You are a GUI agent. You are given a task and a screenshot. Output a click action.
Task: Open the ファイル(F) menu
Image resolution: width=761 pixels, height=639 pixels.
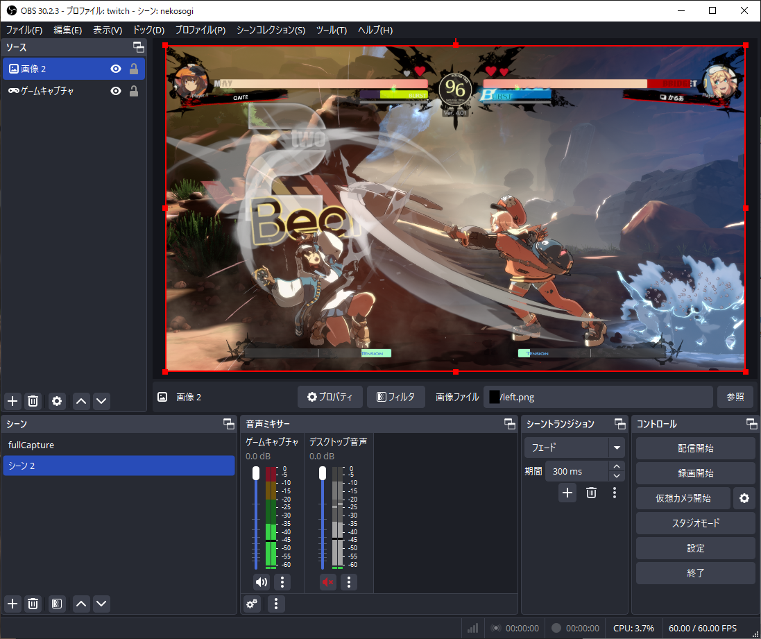pos(24,30)
